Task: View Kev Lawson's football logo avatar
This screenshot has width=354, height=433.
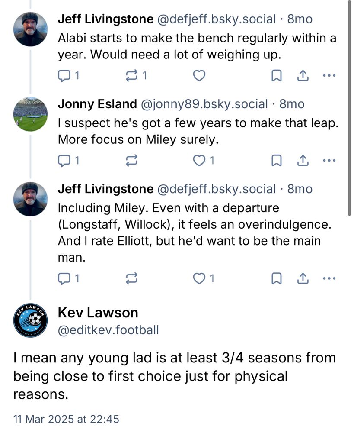Action: (x=30, y=320)
